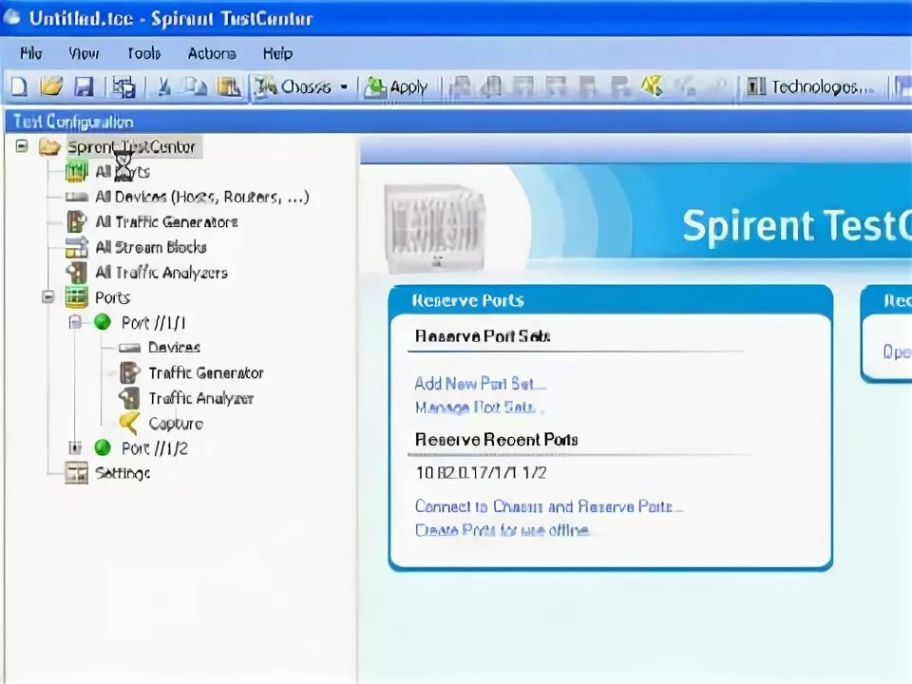Viewport: 912px width, 684px height.
Task: Click the Reserve Port Sets heading
Action: pos(483,336)
